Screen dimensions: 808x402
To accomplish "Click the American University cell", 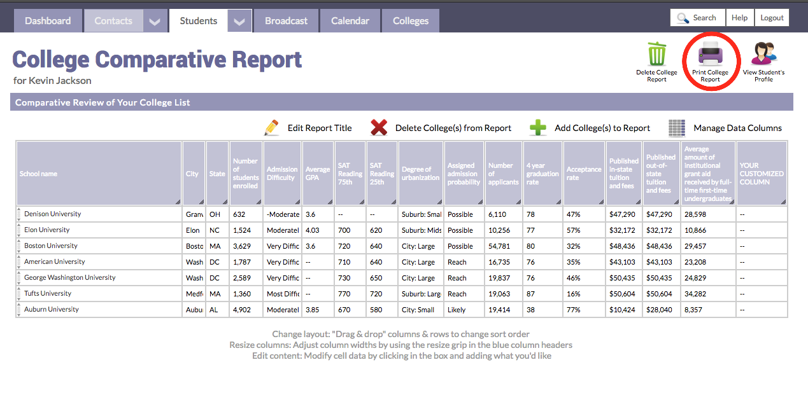I will click(x=99, y=262).
